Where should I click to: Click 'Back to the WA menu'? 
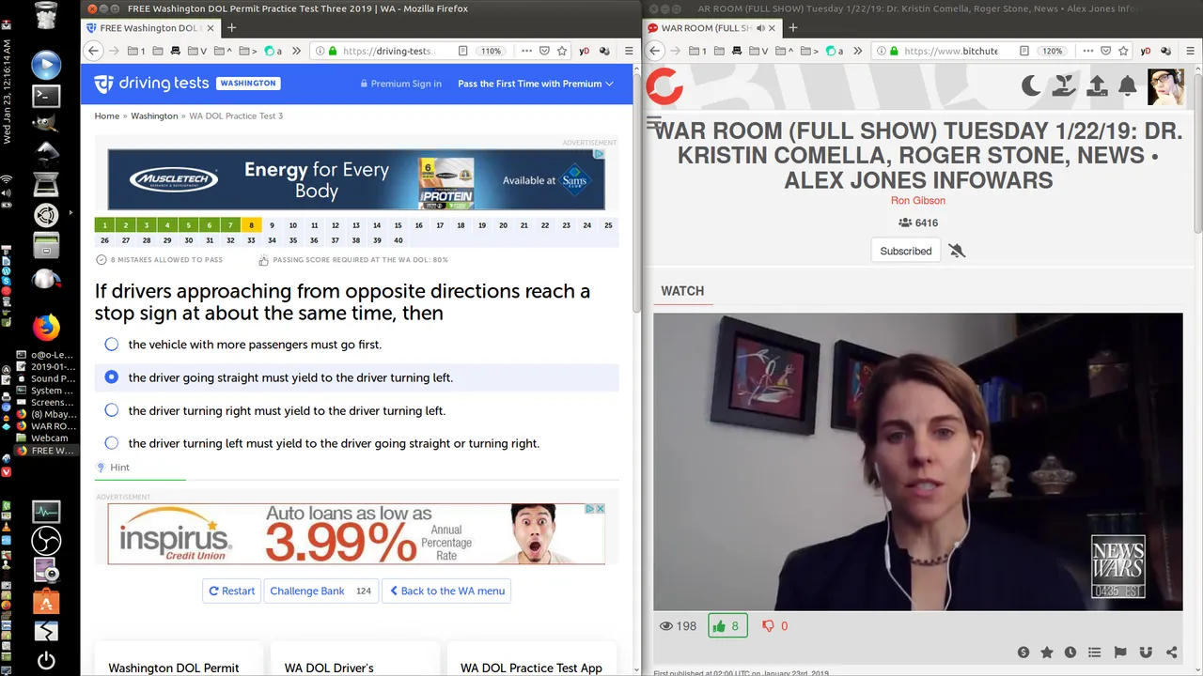(x=445, y=591)
